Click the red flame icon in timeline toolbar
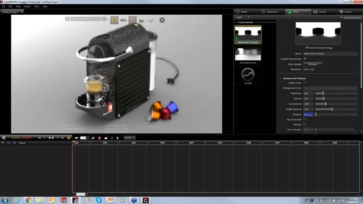 (x=99, y=138)
